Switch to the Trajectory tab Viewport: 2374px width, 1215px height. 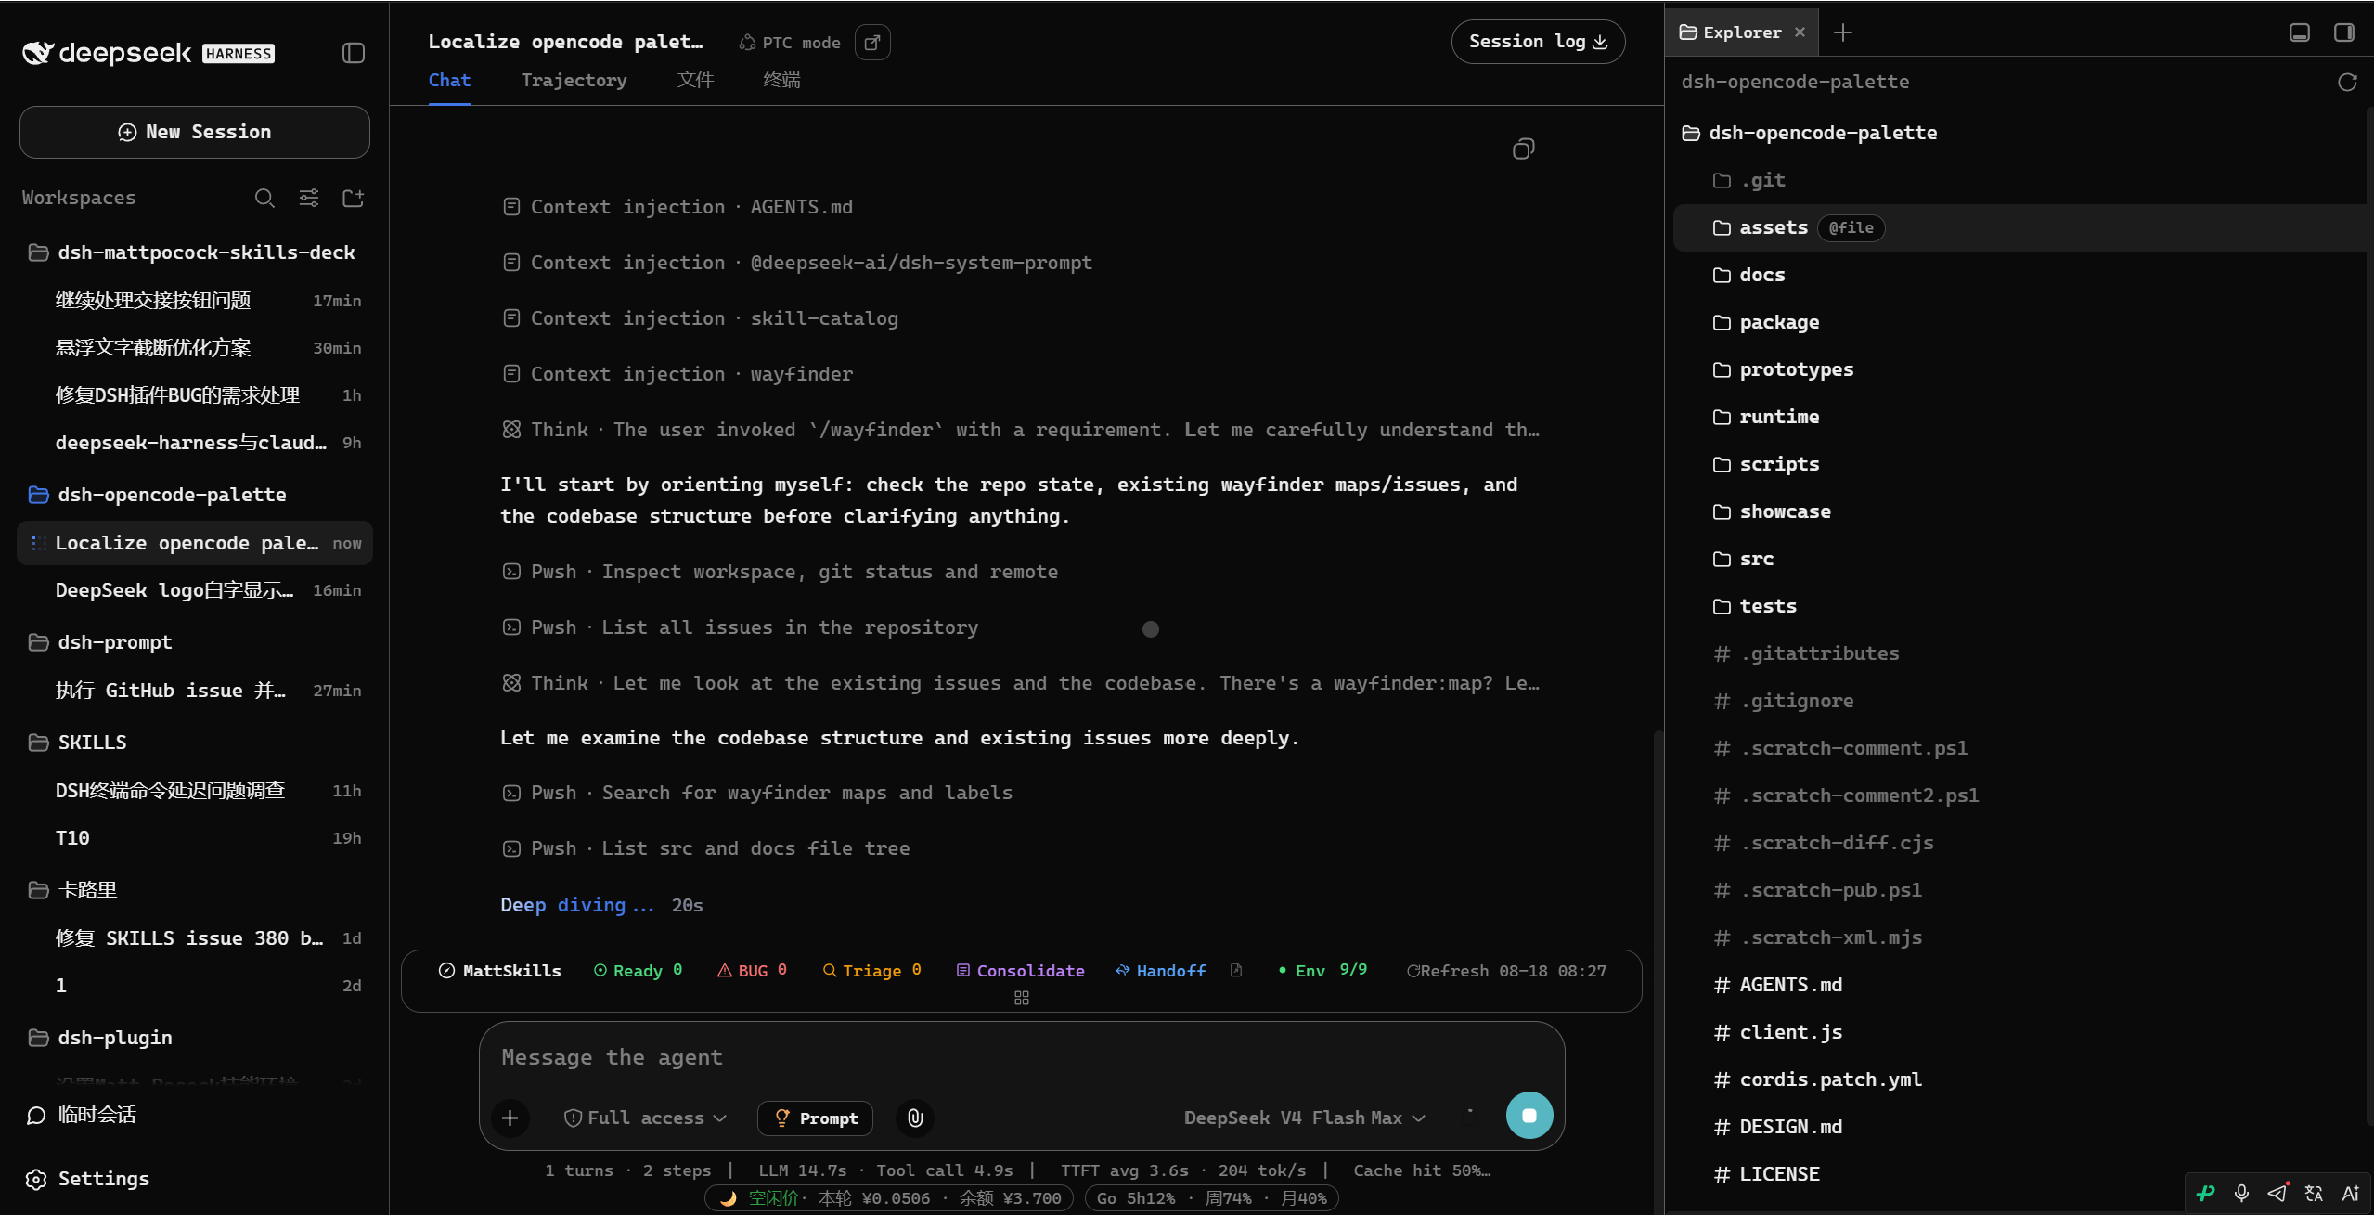click(x=574, y=80)
